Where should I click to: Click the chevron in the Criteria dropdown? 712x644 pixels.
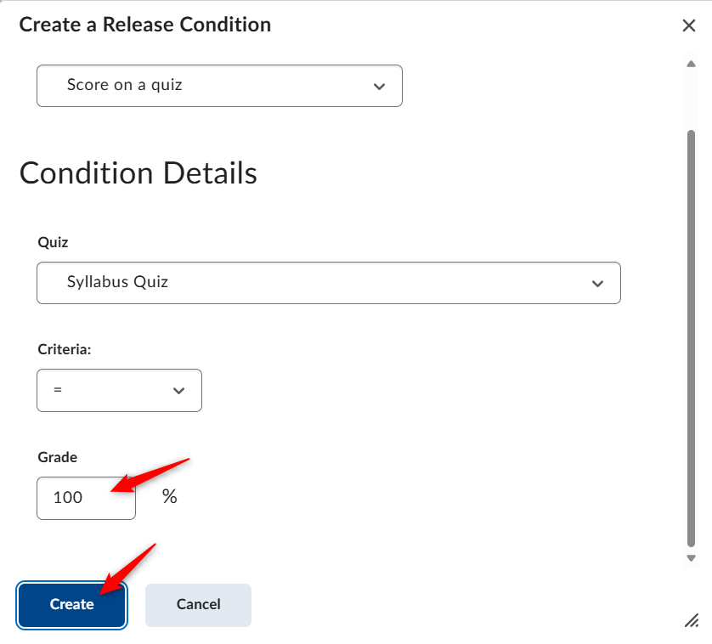point(179,391)
